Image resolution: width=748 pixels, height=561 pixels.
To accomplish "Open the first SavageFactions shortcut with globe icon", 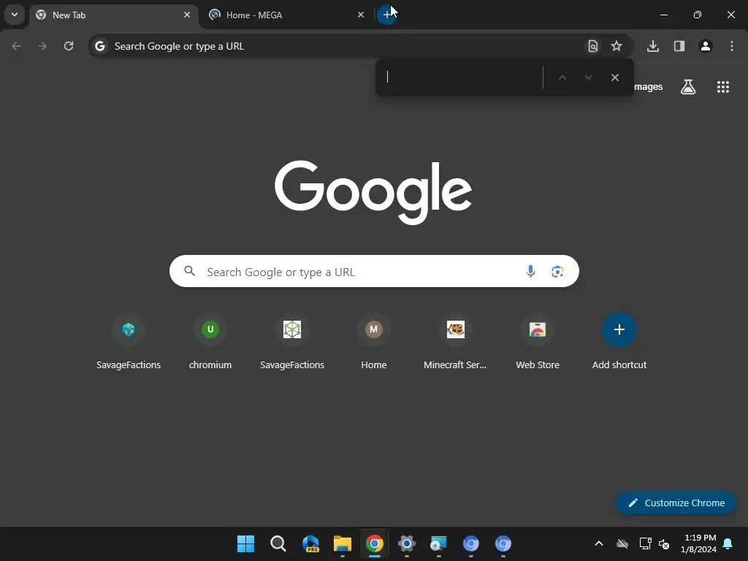I will coord(129,342).
